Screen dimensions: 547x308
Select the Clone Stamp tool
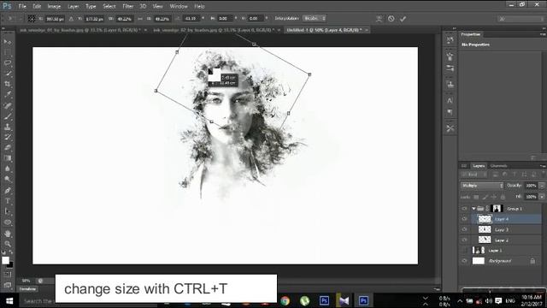coord(8,127)
